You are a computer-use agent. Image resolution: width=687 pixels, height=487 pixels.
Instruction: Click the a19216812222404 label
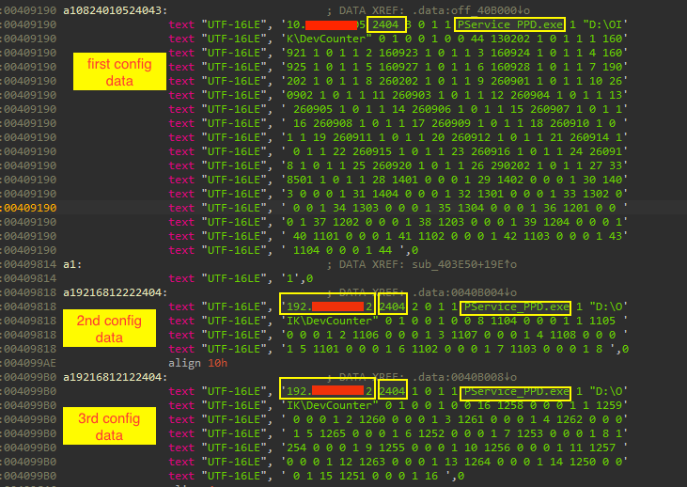pyautogui.click(x=116, y=293)
